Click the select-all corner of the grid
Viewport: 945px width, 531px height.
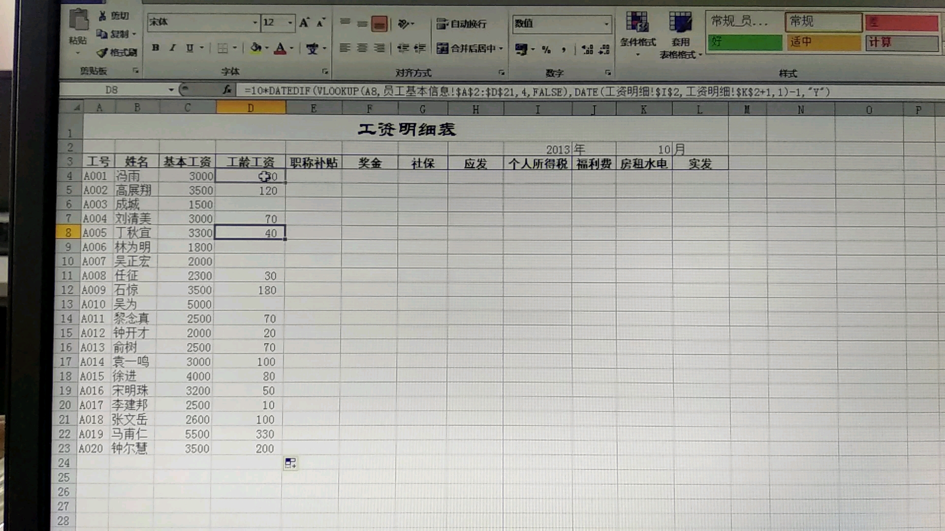pos(72,107)
